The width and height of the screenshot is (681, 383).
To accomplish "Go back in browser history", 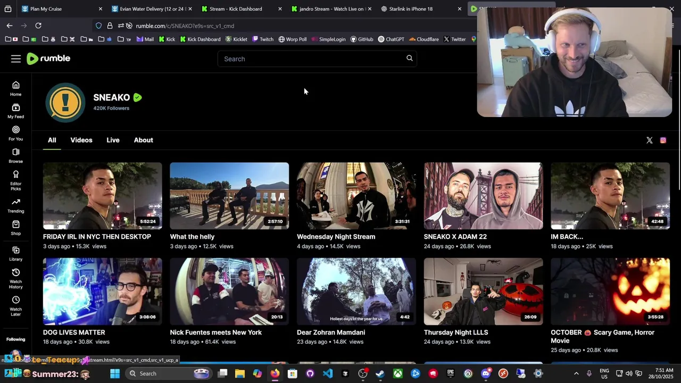I will 10,26.
